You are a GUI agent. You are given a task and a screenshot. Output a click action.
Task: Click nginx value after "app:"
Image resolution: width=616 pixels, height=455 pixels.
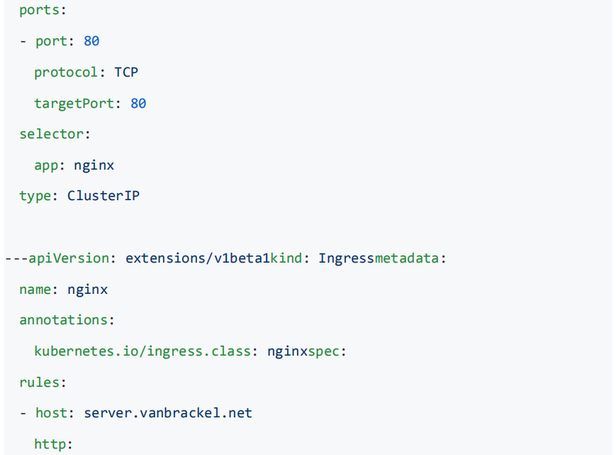click(x=94, y=165)
